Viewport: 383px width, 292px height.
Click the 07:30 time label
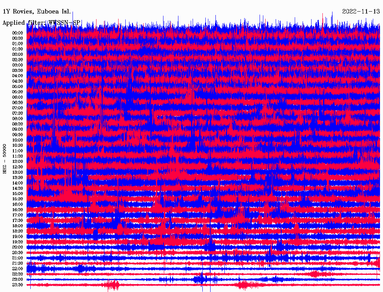pos(18,113)
